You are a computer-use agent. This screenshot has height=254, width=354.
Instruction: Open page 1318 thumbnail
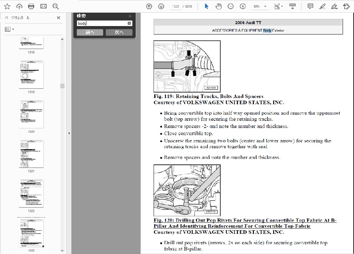point(31,43)
